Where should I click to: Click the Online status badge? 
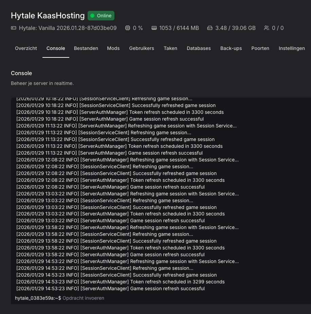point(101,16)
